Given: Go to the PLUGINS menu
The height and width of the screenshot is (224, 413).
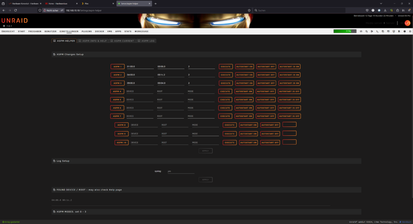Looking at the screenshot, I should [x=87, y=31].
